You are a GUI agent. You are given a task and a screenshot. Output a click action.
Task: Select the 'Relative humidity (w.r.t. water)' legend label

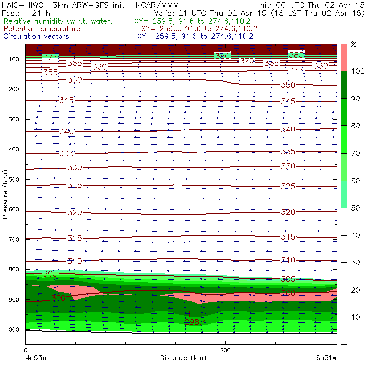59,21
